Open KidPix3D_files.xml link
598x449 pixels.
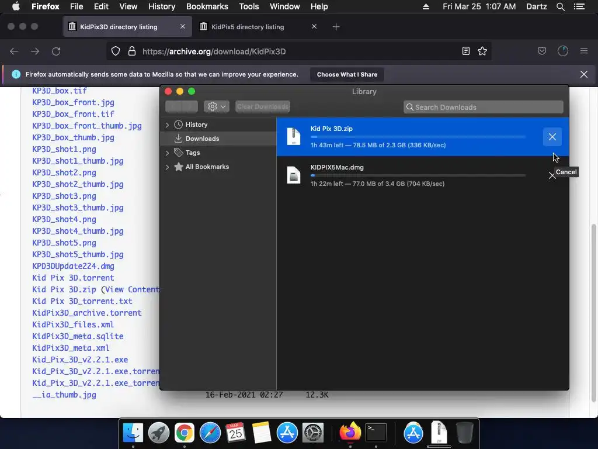(73, 324)
